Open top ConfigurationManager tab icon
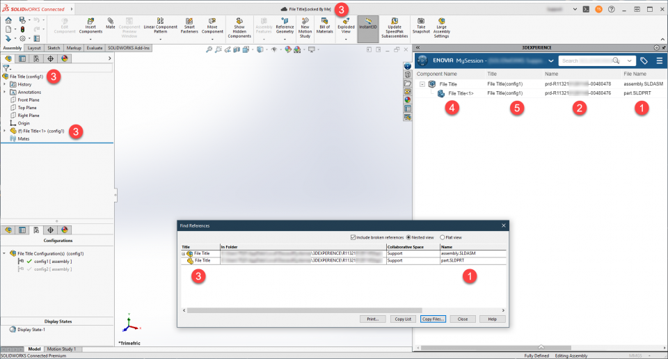This screenshot has width=668, height=359. pos(37,58)
